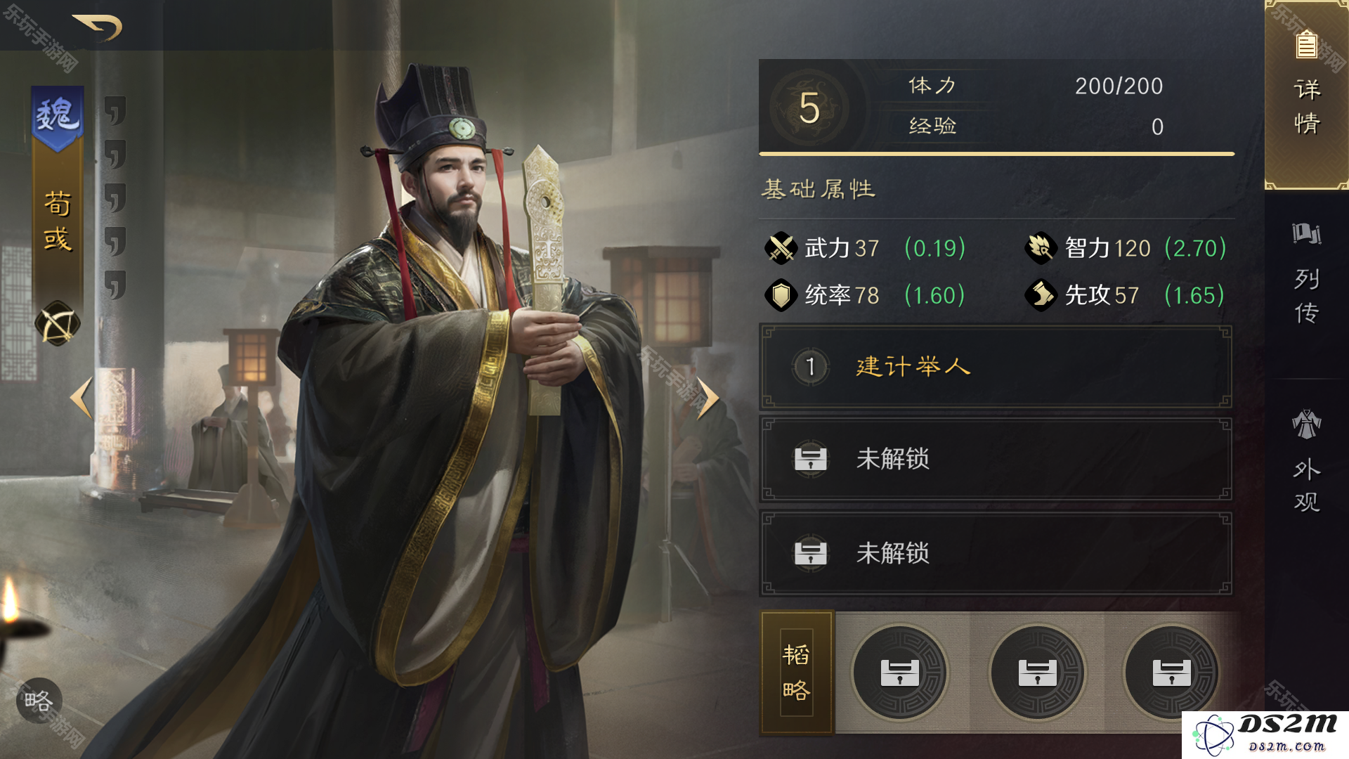The image size is (1349, 759).
Task: Click the crossed swords 武力 icon
Action: (x=781, y=248)
